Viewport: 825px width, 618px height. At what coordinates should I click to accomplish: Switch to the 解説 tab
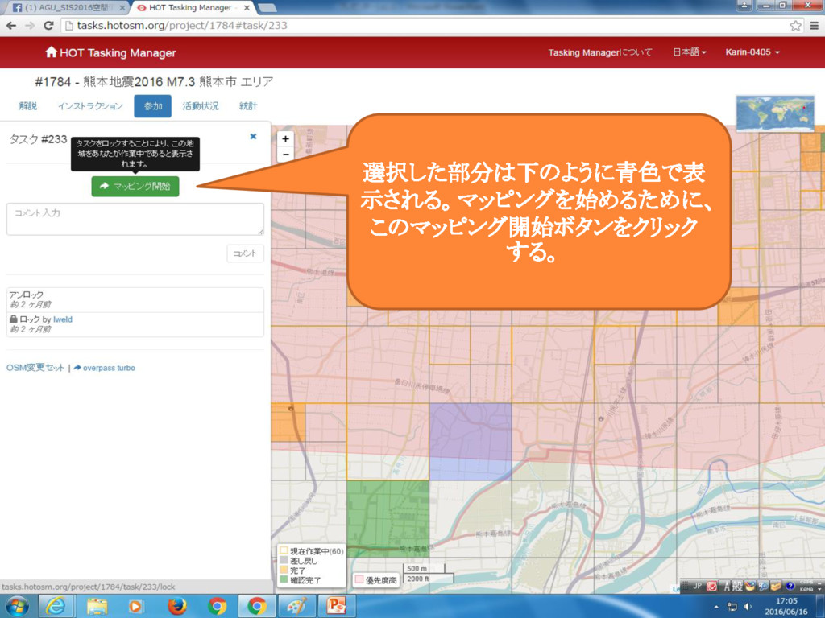tap(28, 106)
